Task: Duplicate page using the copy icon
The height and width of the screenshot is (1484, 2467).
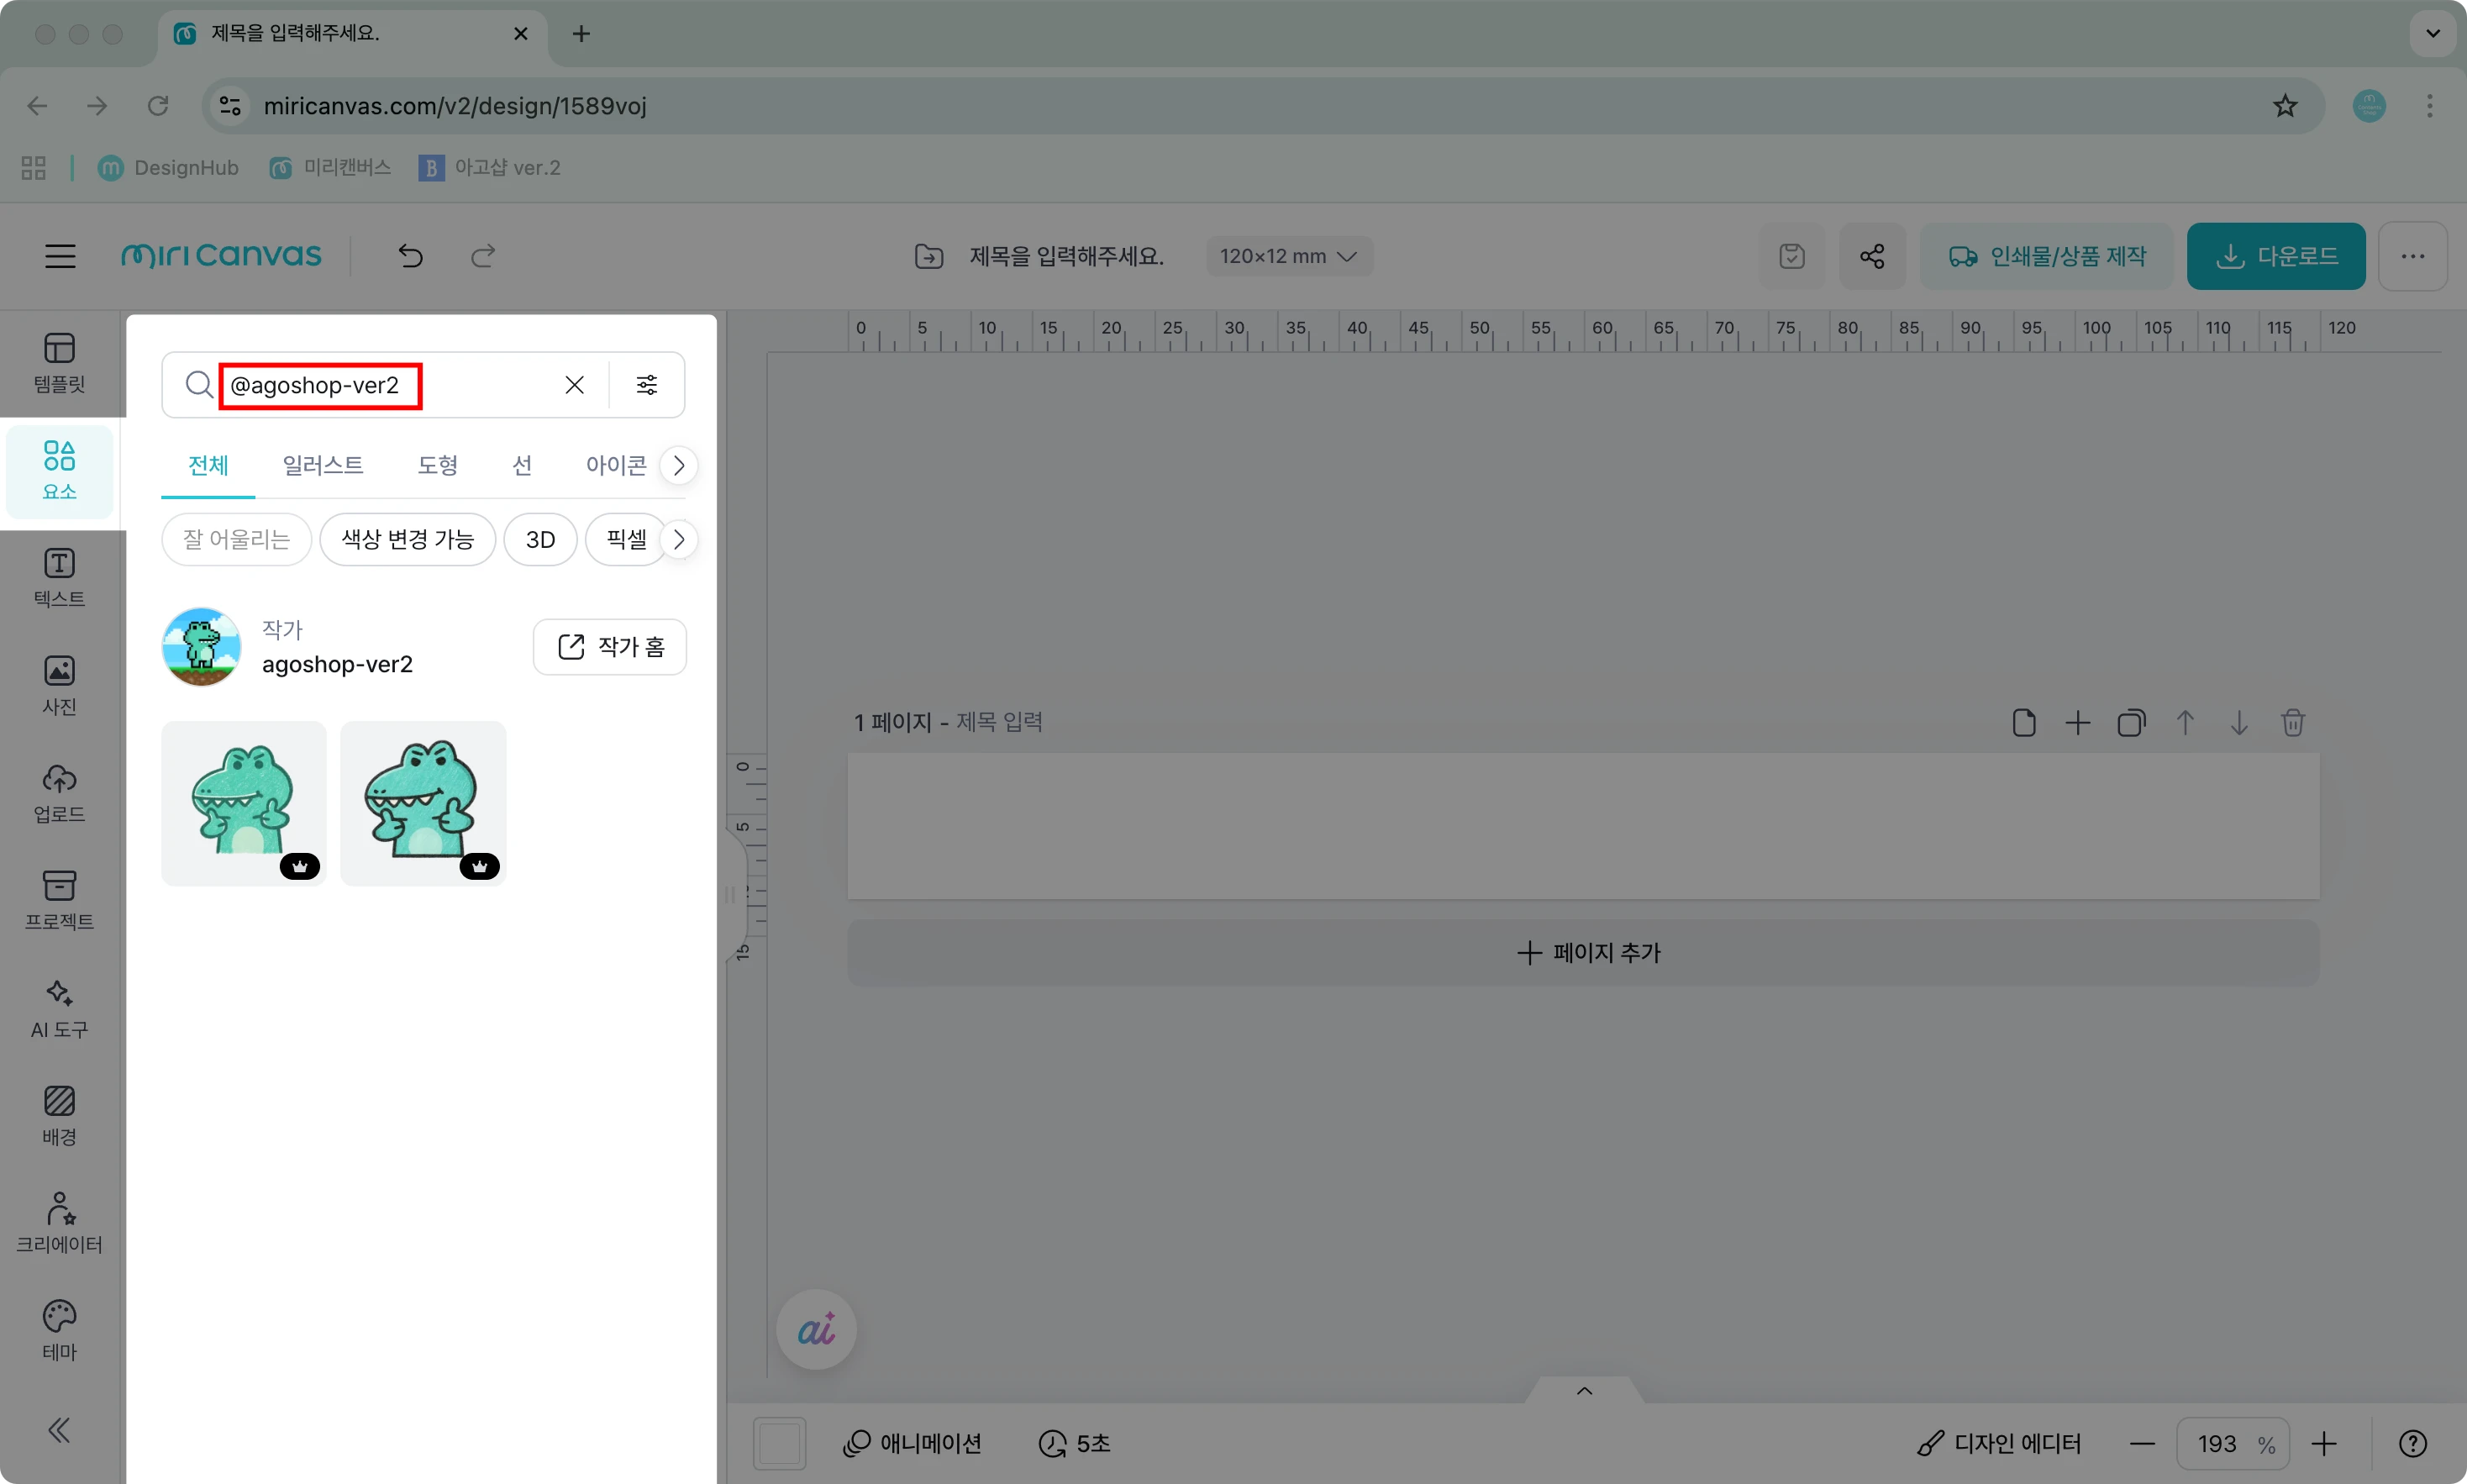Action: coord(2131,722)
